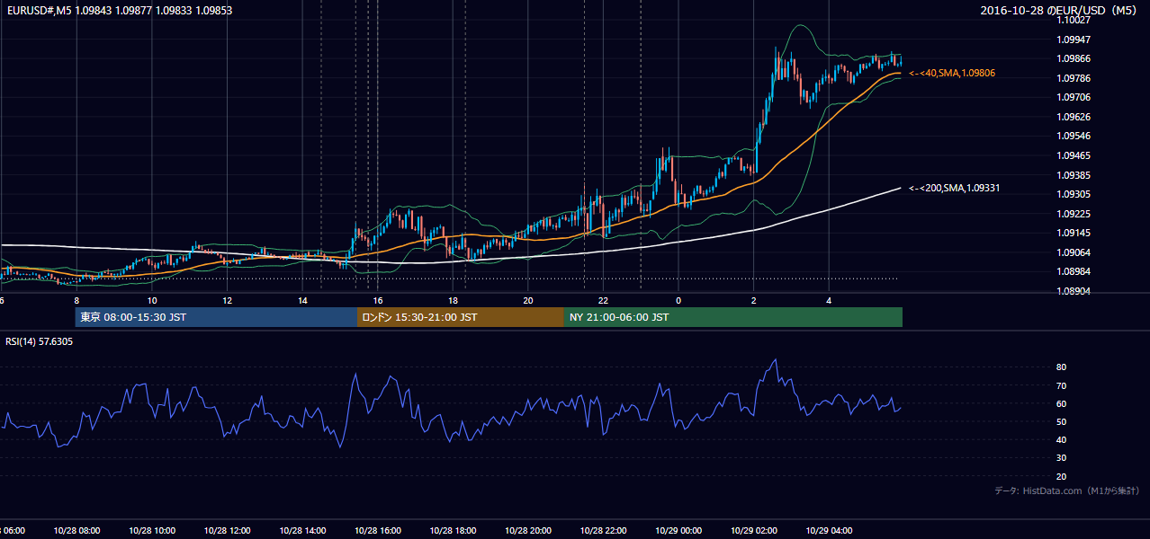Click price level 1.08984 on axis

tap(1073, 271)
